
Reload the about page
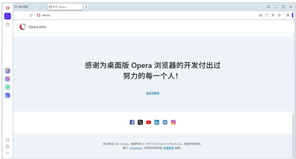tap(31, 15)
